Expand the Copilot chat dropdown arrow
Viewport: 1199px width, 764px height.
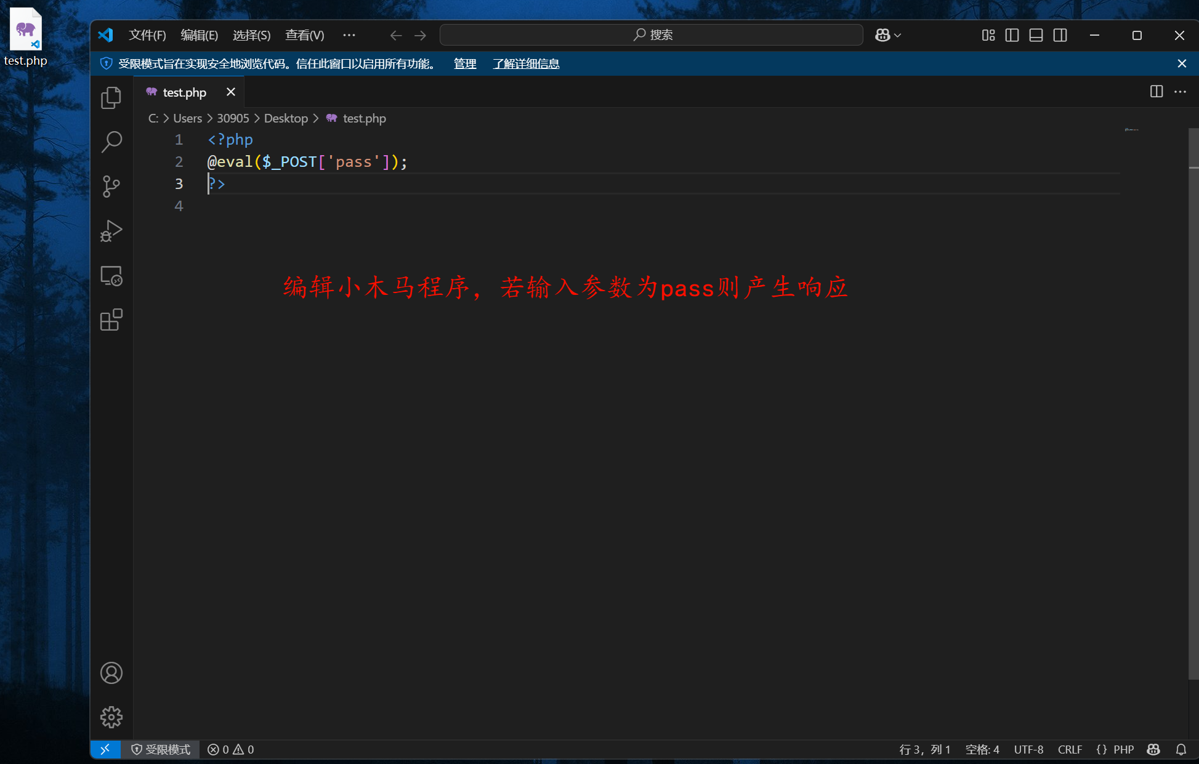[x=898, y=35]
